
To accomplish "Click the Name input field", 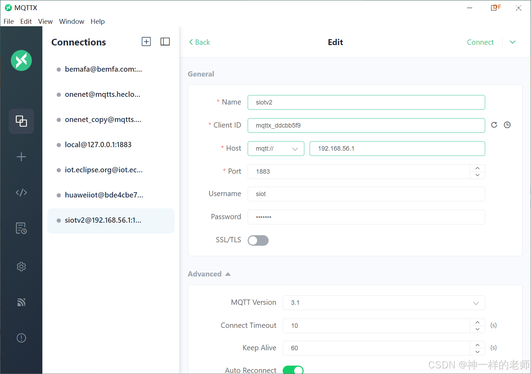I will [x=366, y=102].
